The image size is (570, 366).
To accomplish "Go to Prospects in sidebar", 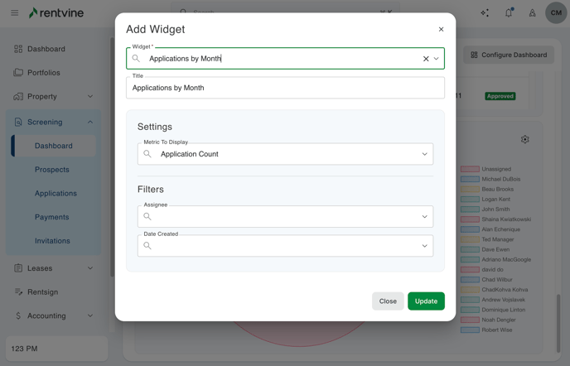I will (x=52, y=170).
